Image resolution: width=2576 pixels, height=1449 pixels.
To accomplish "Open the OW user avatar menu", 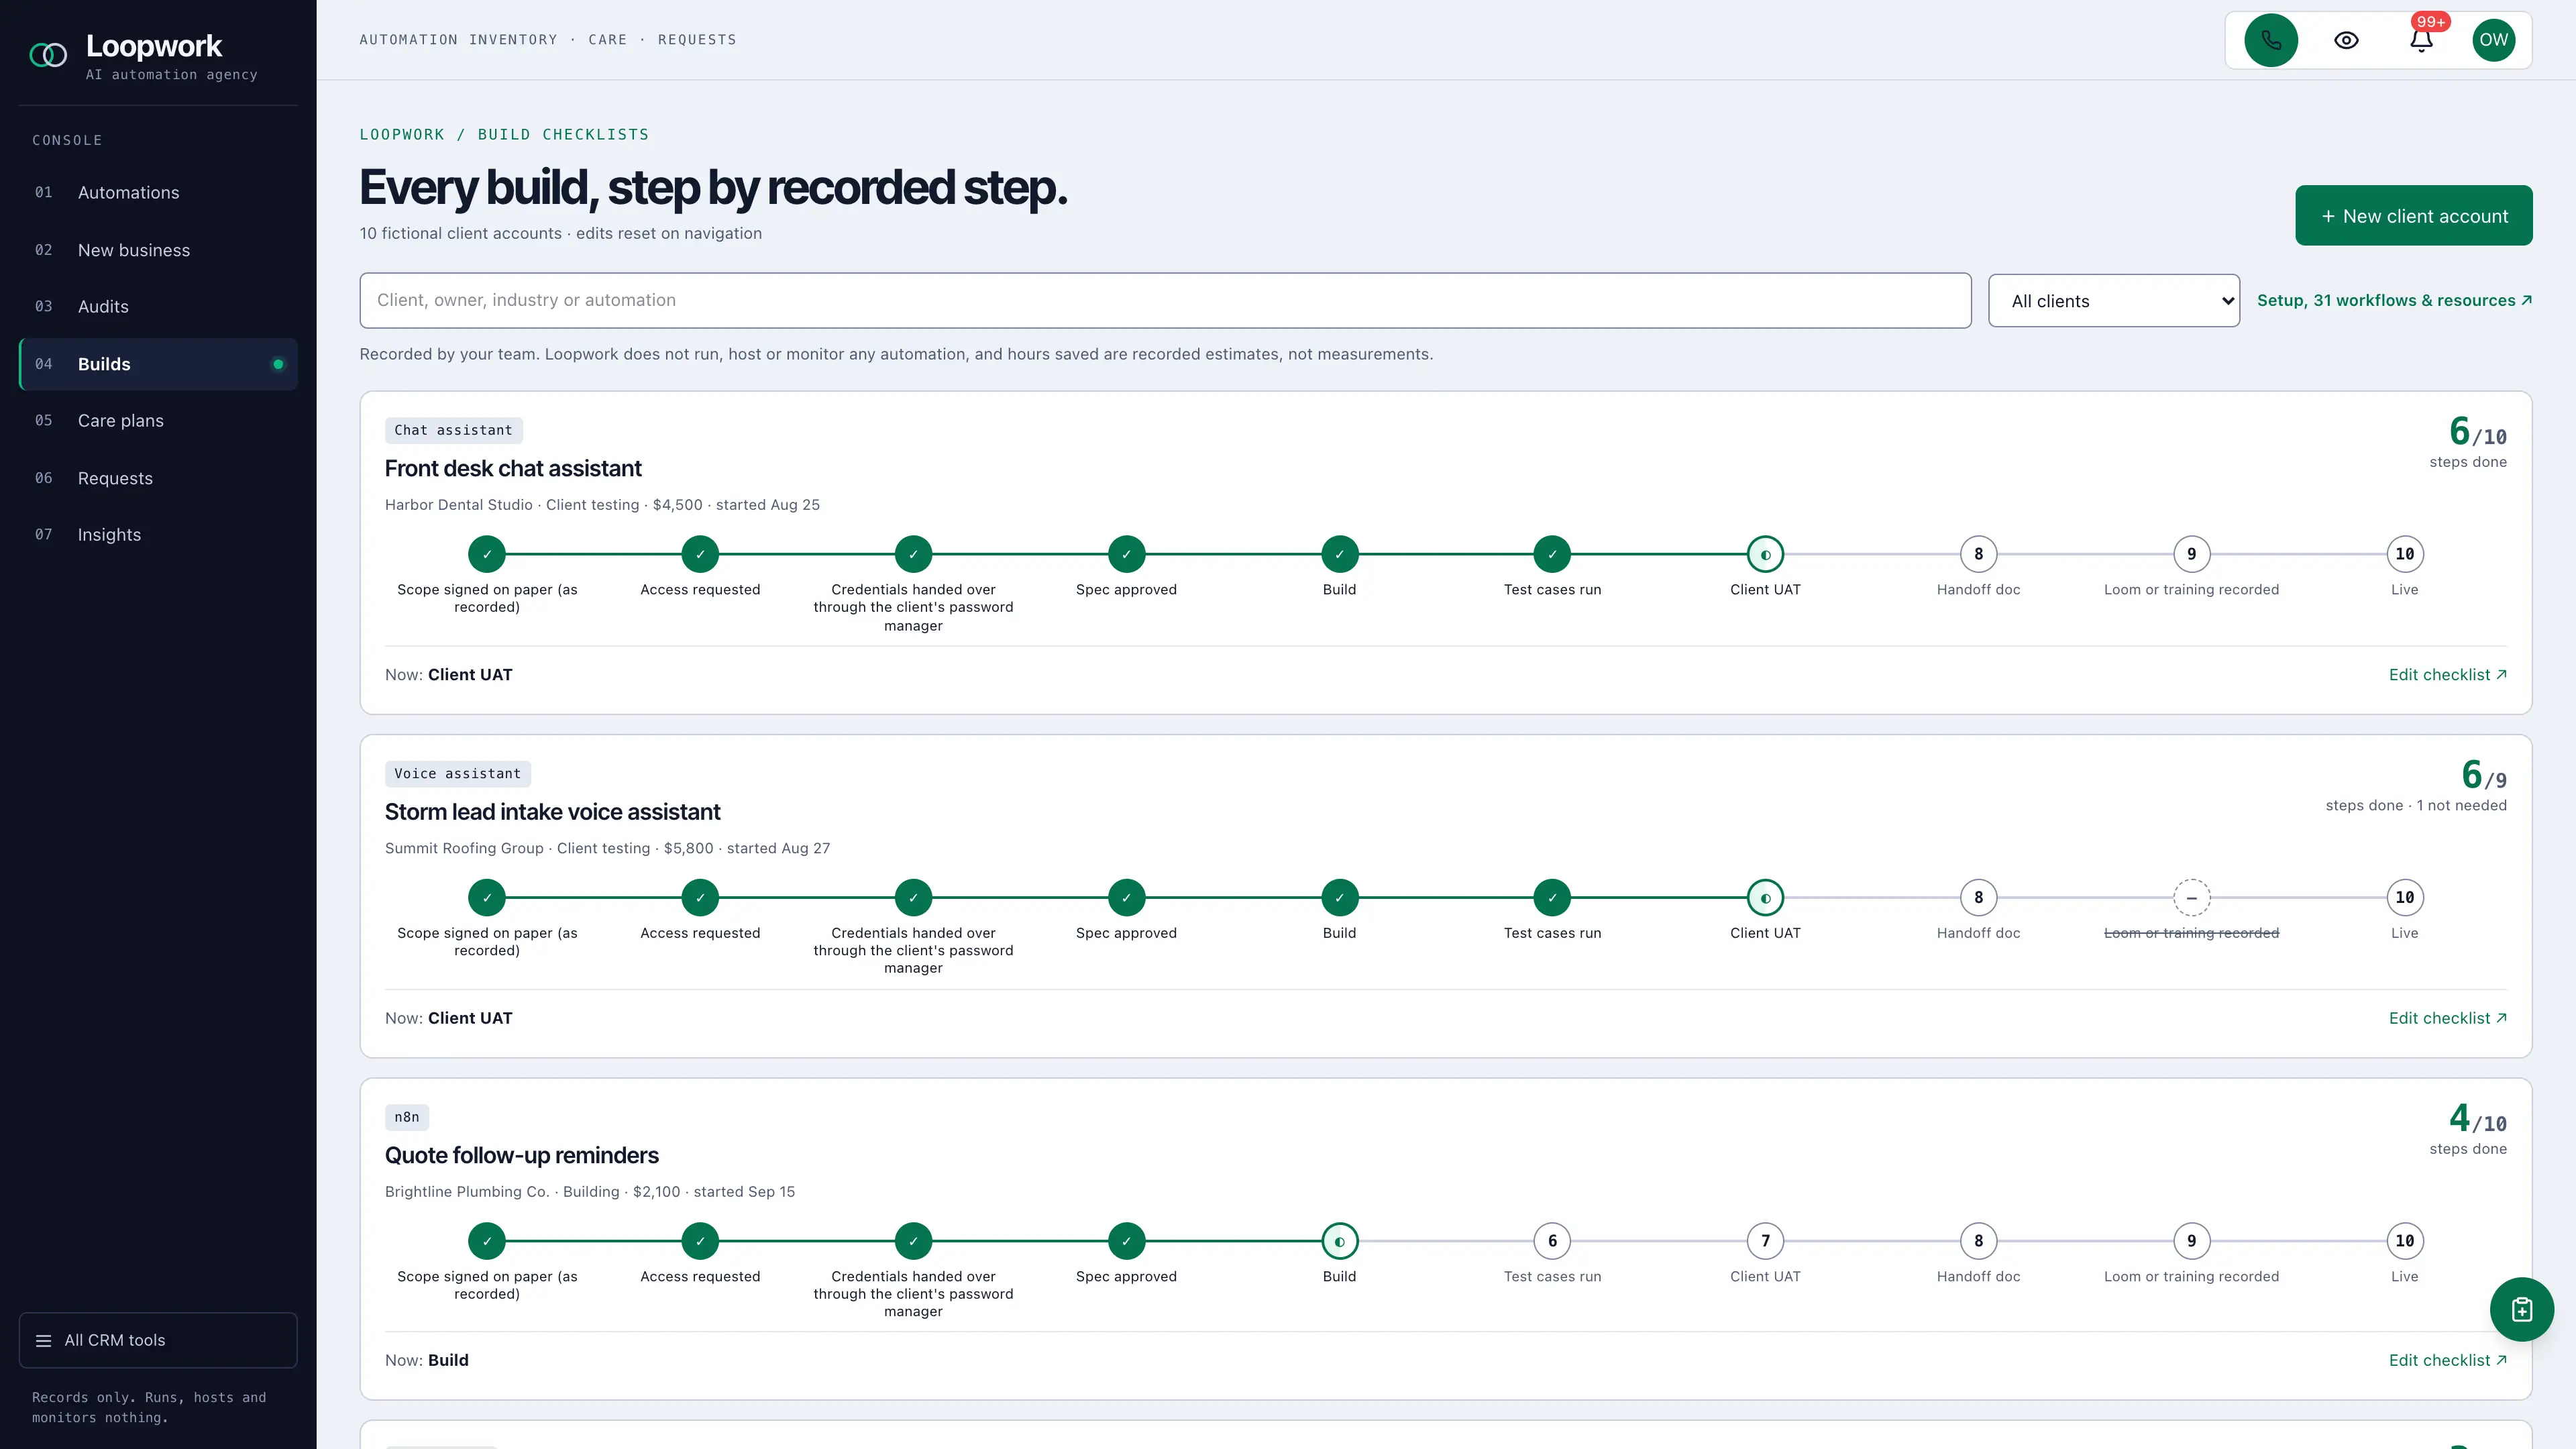I will click(x=2493, y=40).
